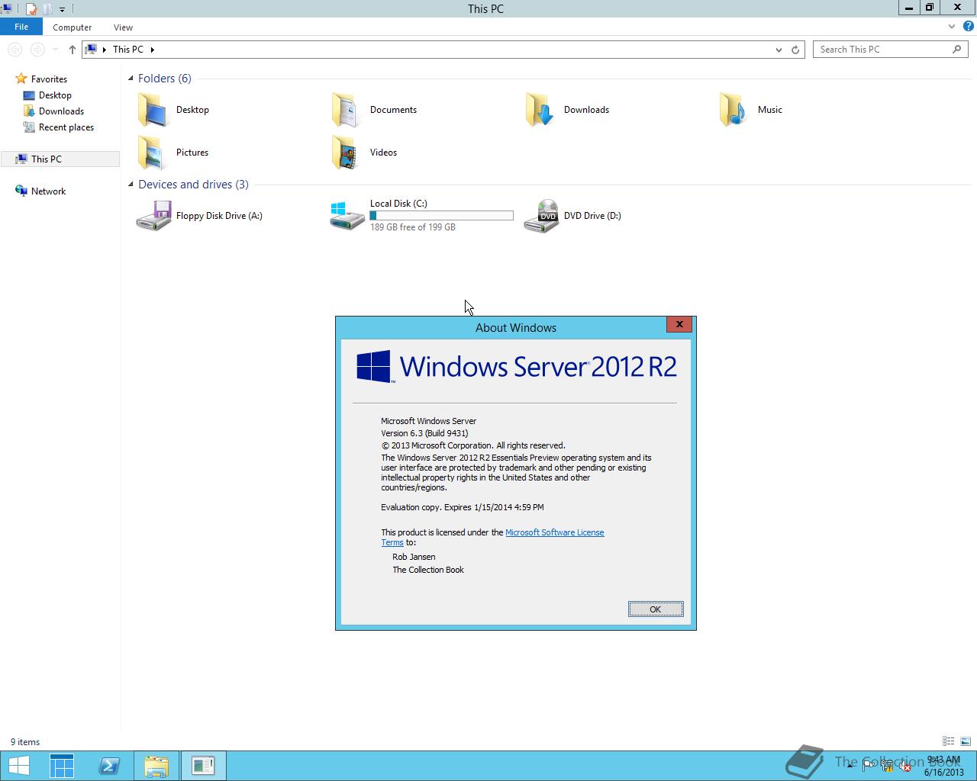Screen dimensions: 977x781
Task: Open Windows PowerShell from the taskbar
Action: point(109,766)
